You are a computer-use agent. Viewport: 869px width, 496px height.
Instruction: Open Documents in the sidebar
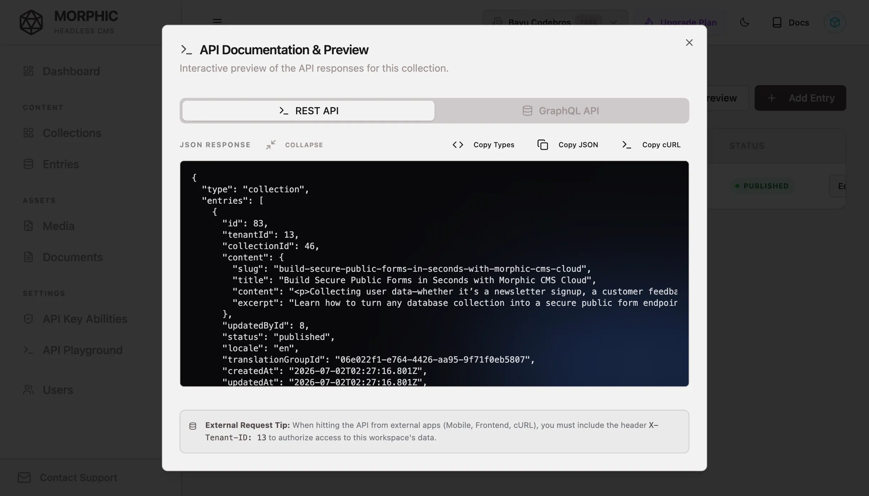tap(73, 257)
